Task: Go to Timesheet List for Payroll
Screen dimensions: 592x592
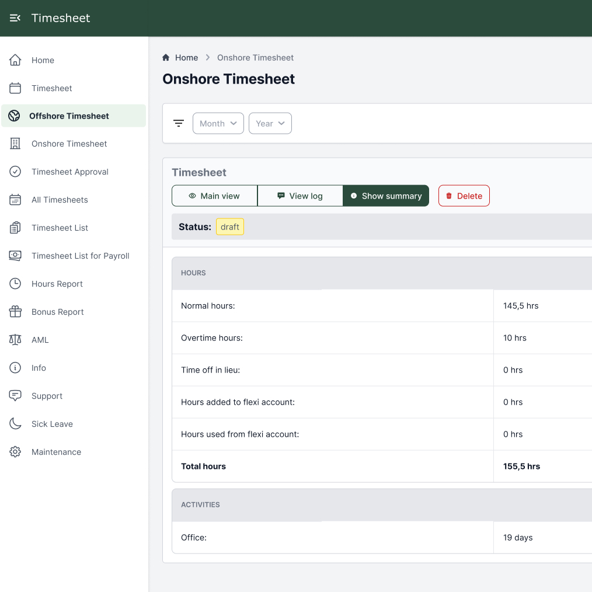Action: [80, 256]
